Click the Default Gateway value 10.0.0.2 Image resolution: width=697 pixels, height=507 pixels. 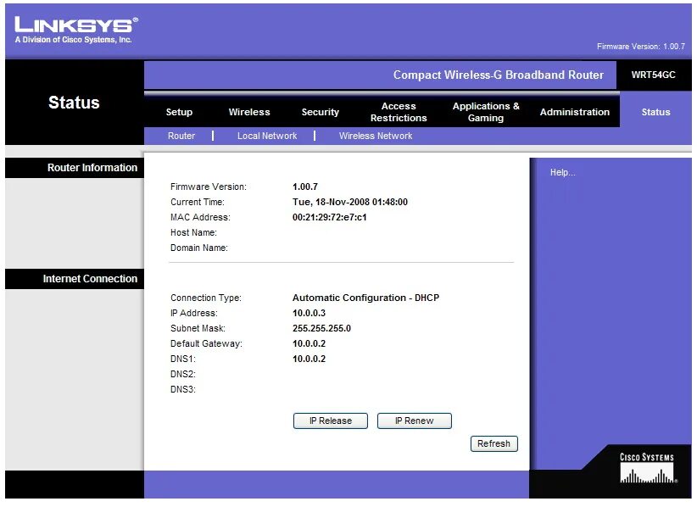pos(309,343)
